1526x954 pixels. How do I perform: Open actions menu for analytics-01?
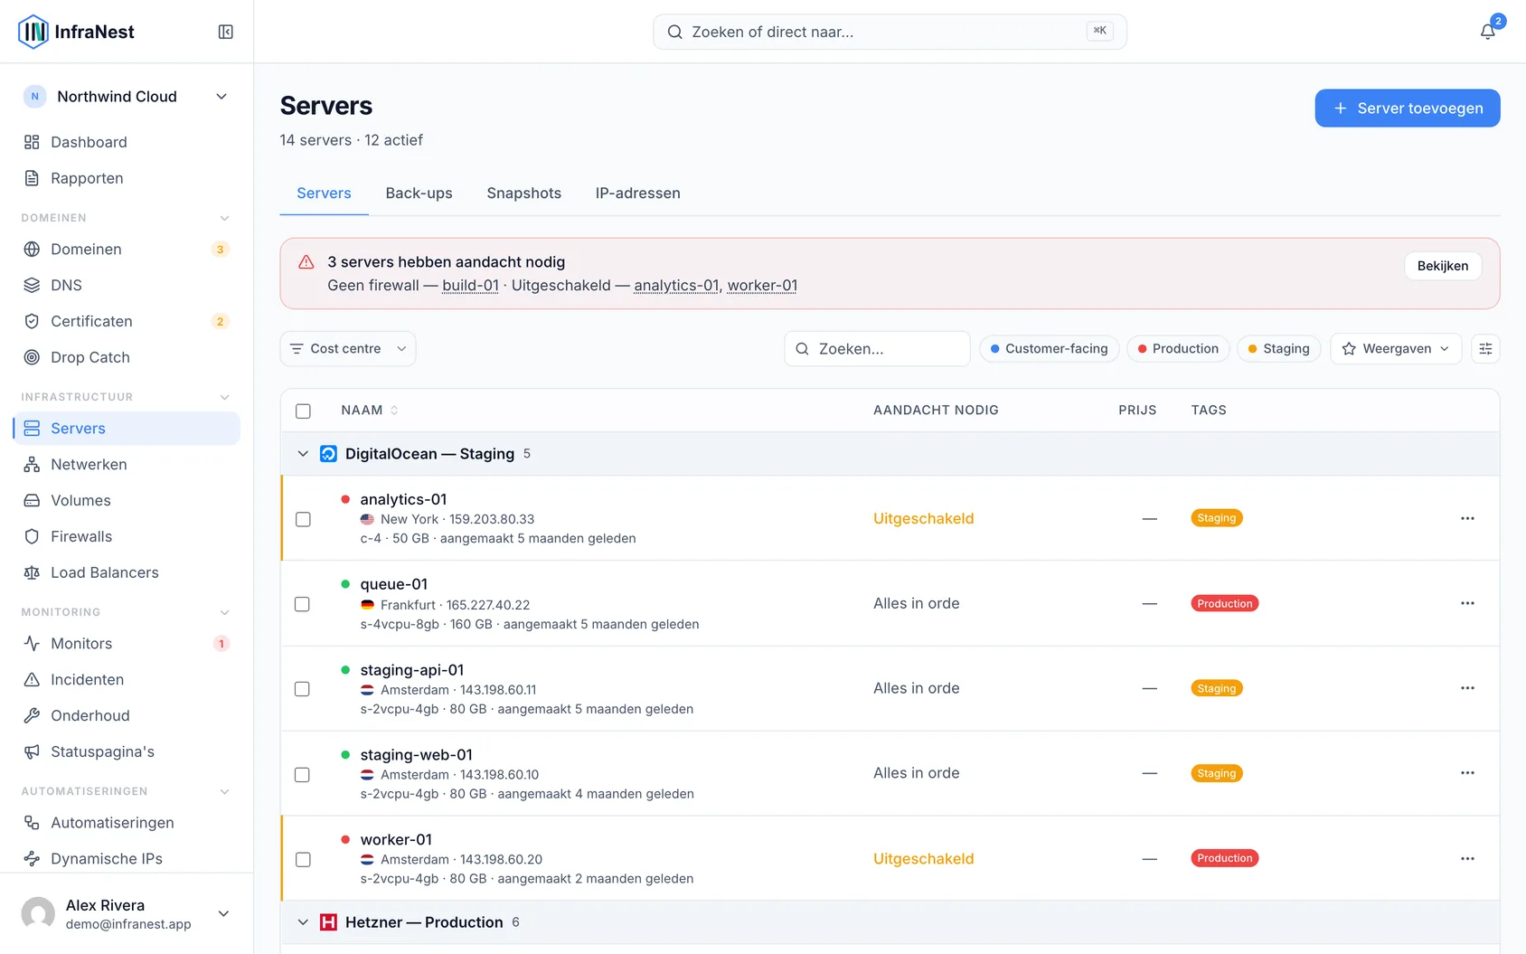[x=1467, y=518]
